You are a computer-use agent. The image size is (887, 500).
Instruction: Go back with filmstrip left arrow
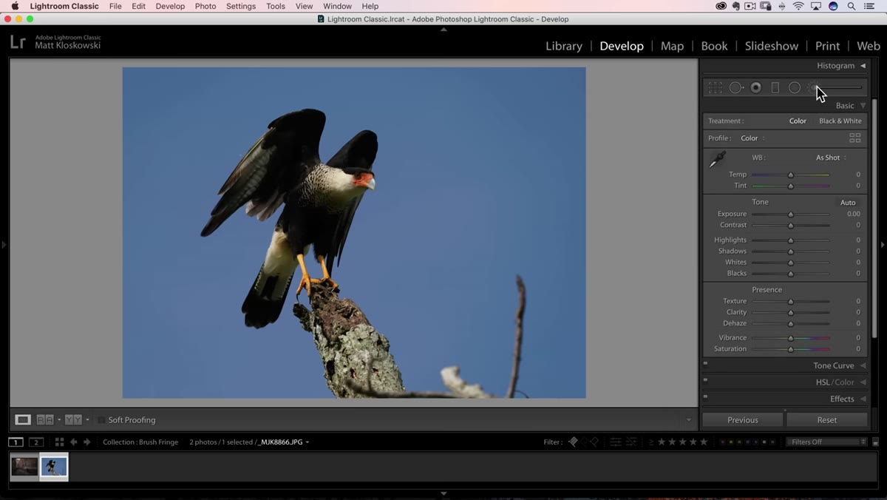click(x=73, y=442)
